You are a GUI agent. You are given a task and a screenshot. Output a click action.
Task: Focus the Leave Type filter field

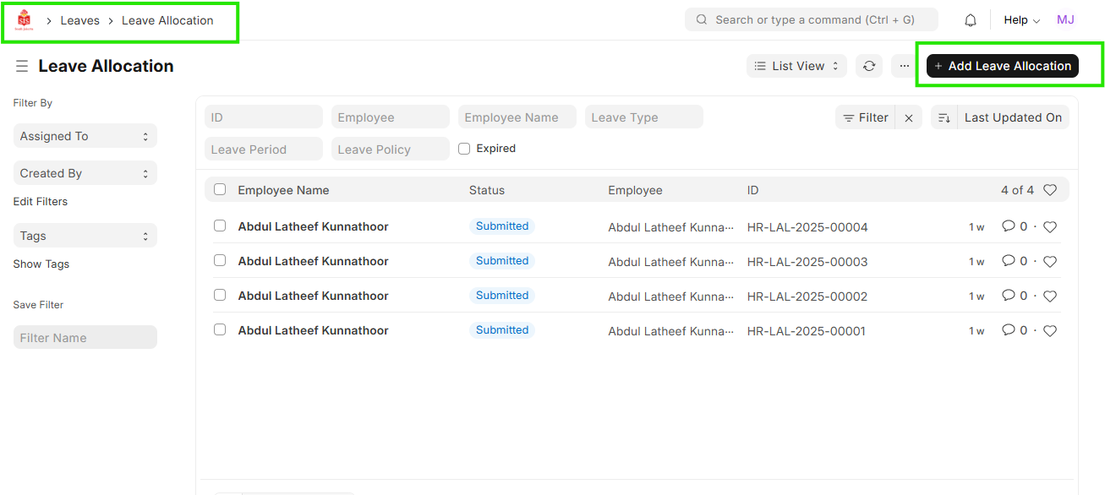tap(643, 117)
